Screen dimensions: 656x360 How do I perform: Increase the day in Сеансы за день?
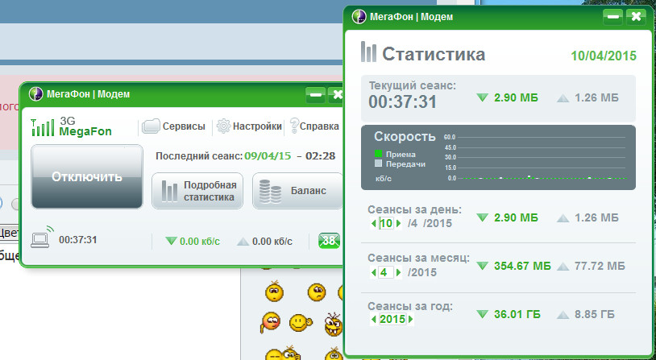coord(399,224)
